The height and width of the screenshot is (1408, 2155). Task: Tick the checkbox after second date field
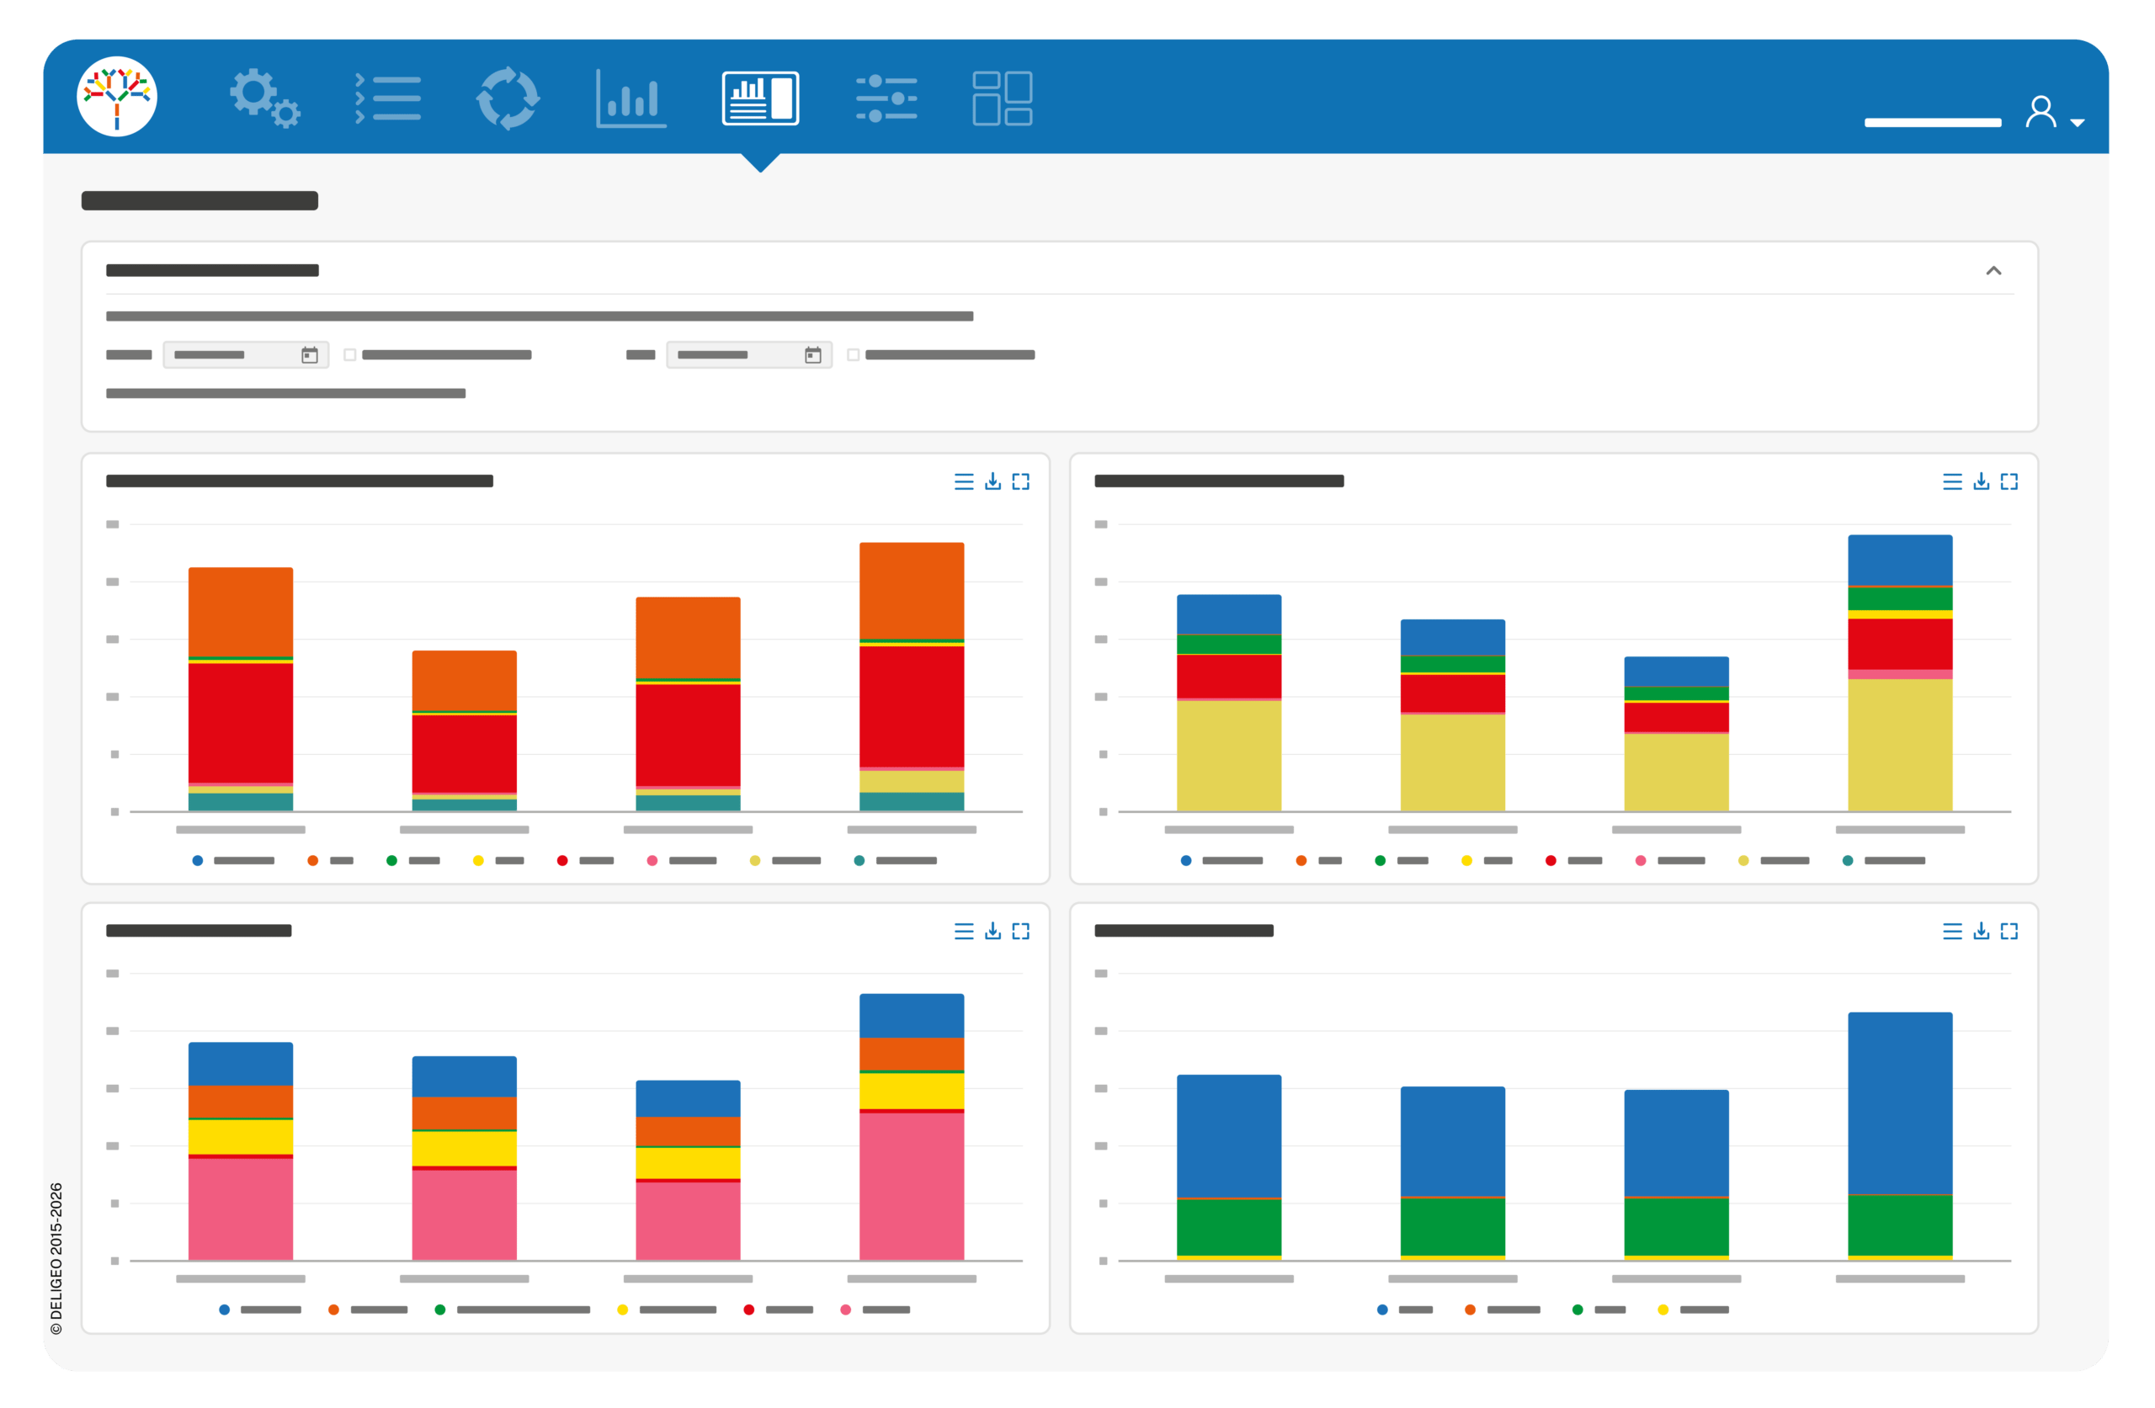pyautogui.click(x=853, y=355)
